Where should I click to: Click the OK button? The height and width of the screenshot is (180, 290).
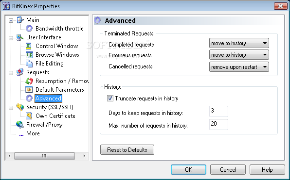188,170
